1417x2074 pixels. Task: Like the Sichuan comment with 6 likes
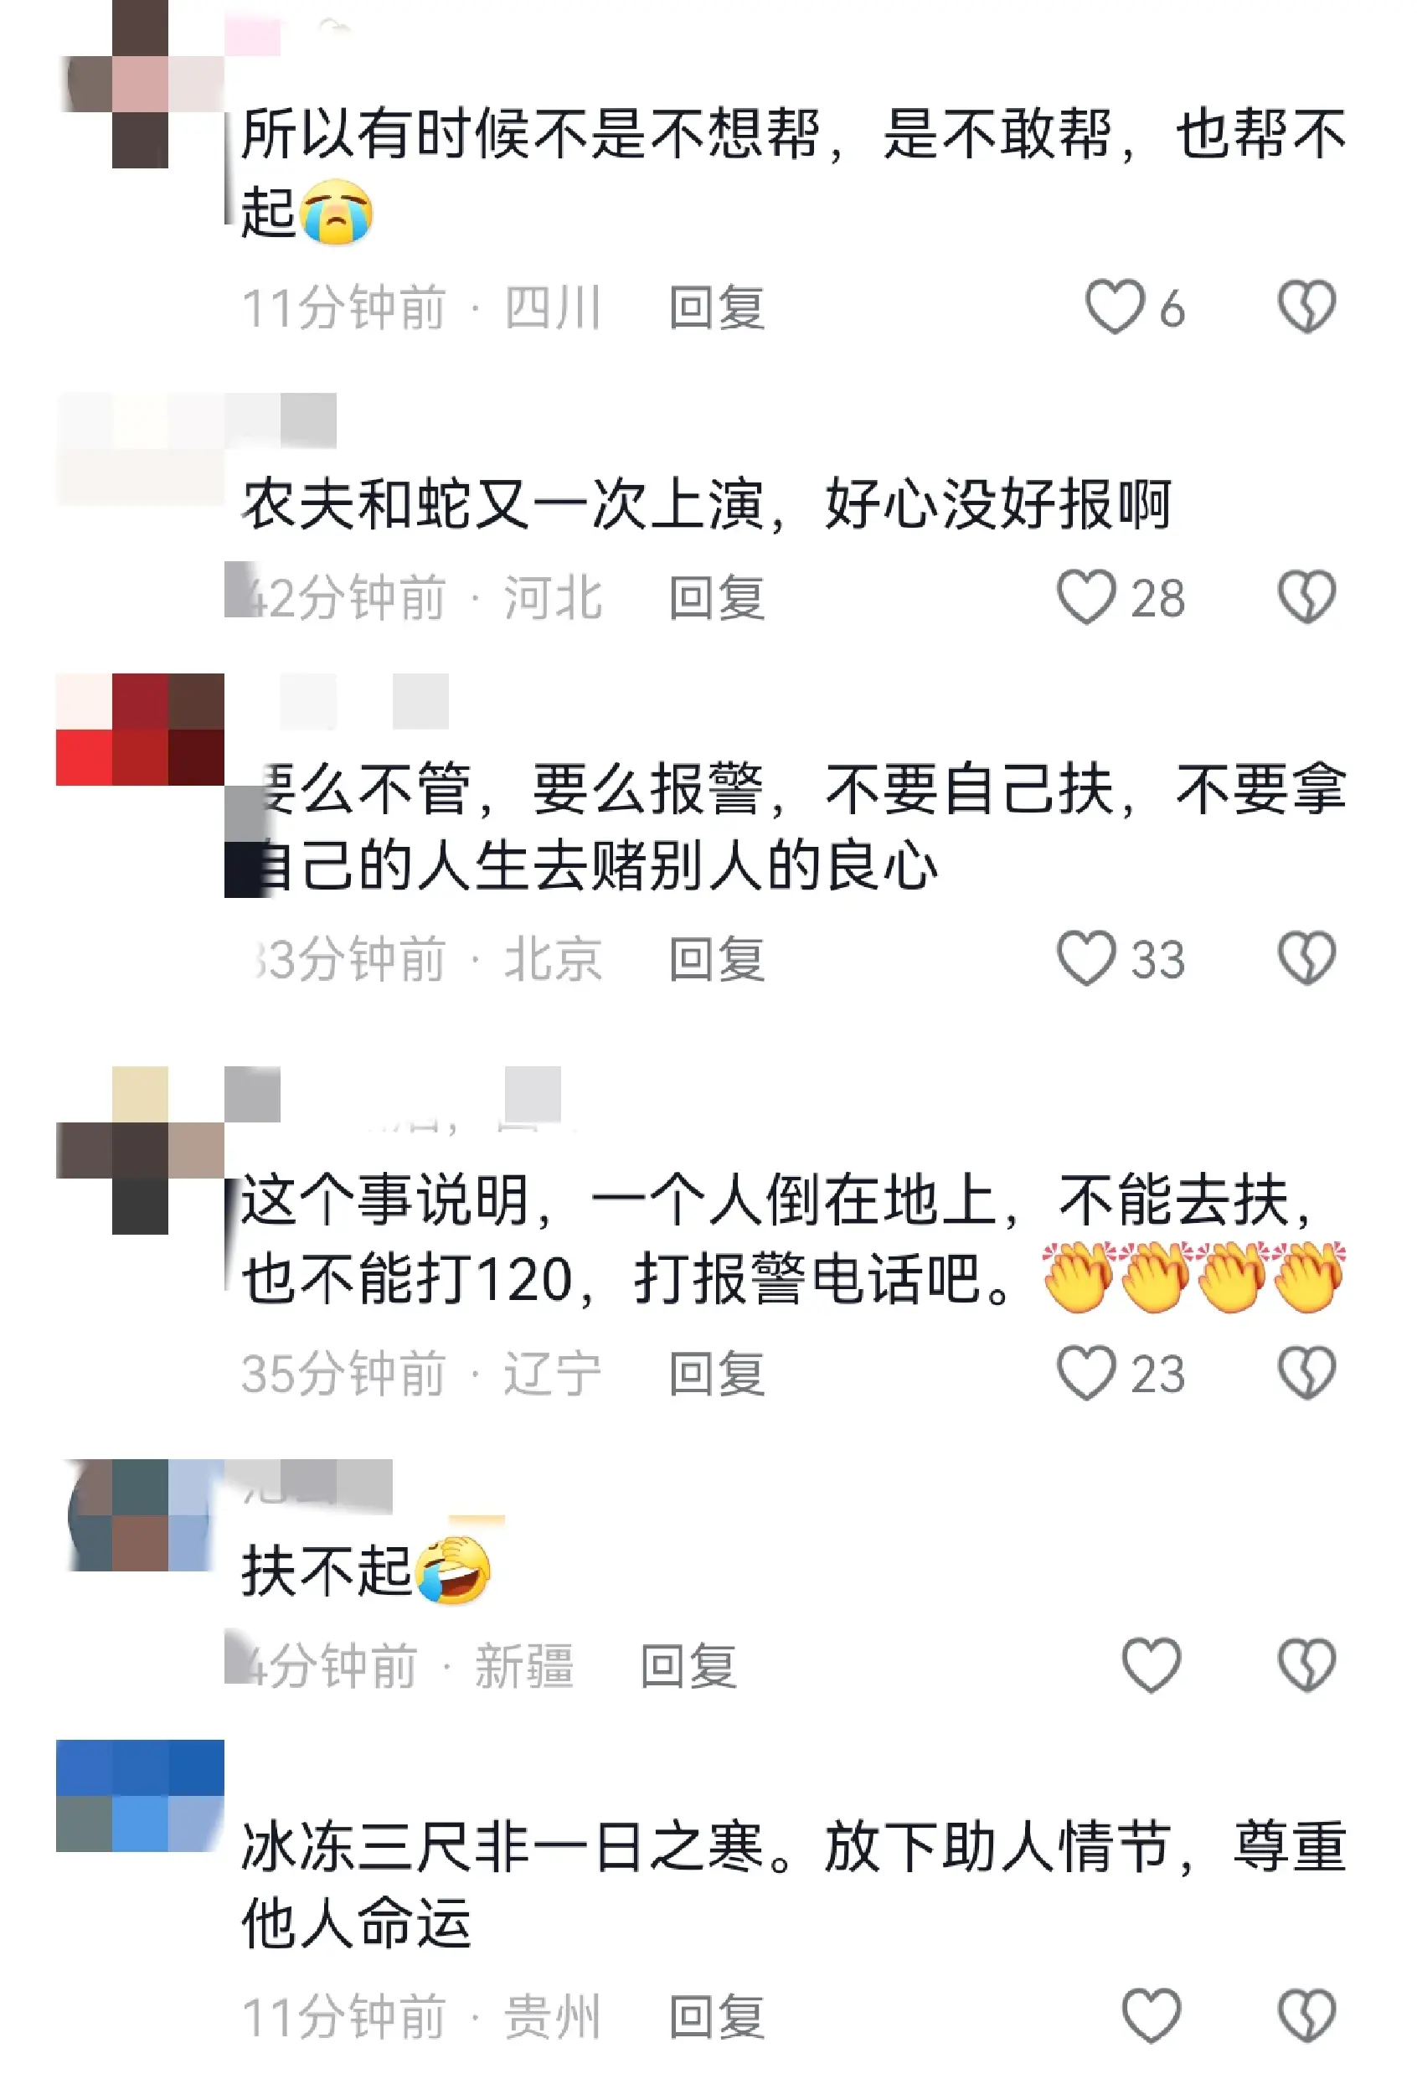click(x=1115, y=307)
